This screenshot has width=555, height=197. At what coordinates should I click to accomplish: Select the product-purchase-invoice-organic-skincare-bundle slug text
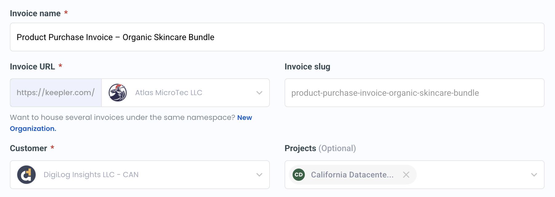pyautogui.click(x=385, y=93)
